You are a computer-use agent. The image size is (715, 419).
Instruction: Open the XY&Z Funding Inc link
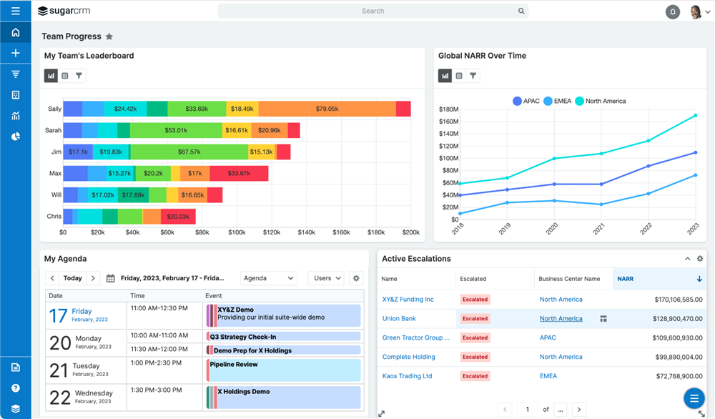pyautogui.click(x=408, y=300)
